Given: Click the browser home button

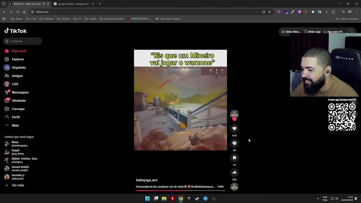Looking at the screenshot, I should tap(24, 12).
